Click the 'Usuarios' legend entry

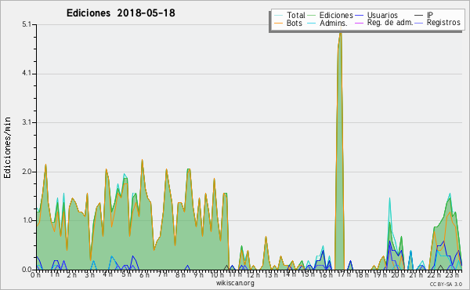pyautogui.click(x=377, y=15)
